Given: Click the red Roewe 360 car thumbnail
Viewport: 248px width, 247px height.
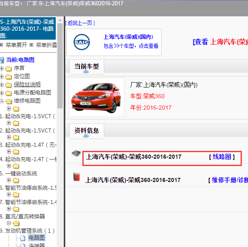Looking at the screenshot, I should tap(97, 97).
